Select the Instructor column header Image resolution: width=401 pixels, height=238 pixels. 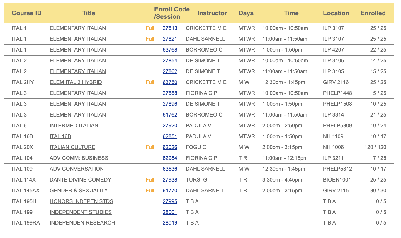[212, 13]
